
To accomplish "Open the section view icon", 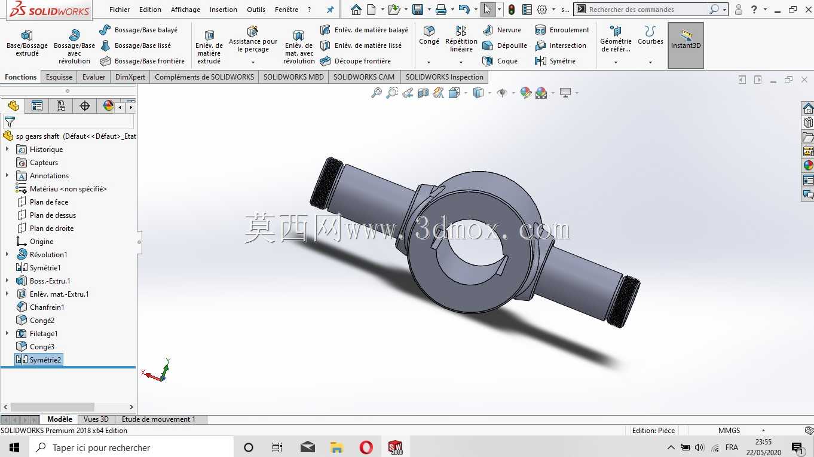I will [423, 93].
